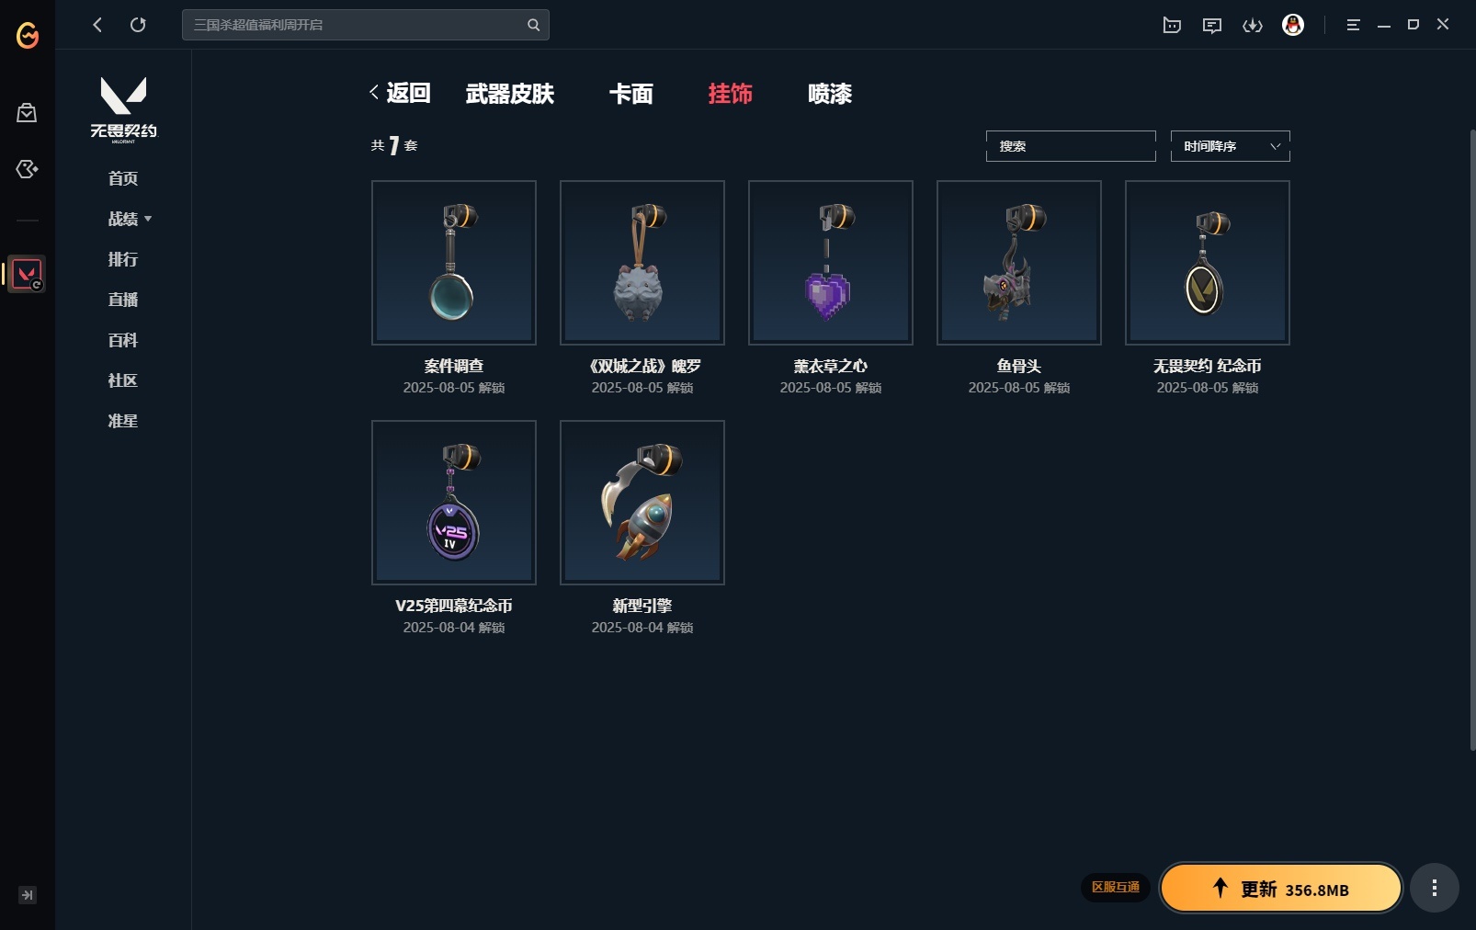Expand the 战绩 submenu in the sidebar
The height and width of the screenshot is (930, 1476).
130,219
